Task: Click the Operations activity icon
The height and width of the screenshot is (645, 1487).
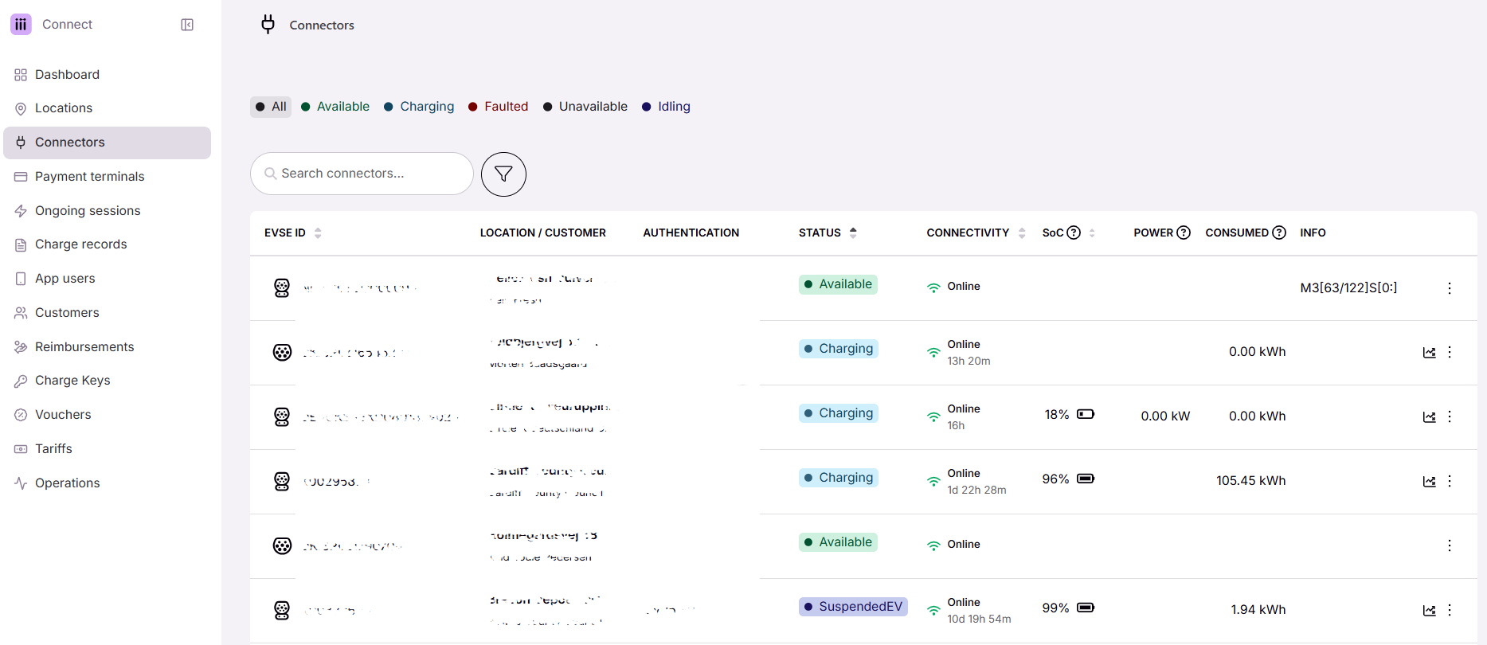Action: click(21, 483)
